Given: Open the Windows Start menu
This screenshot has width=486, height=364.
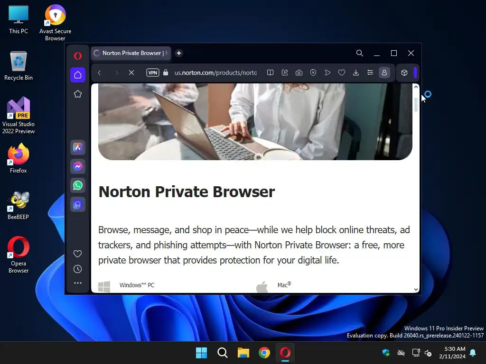Looking at the screenshot, I should [x=201, y=353].
